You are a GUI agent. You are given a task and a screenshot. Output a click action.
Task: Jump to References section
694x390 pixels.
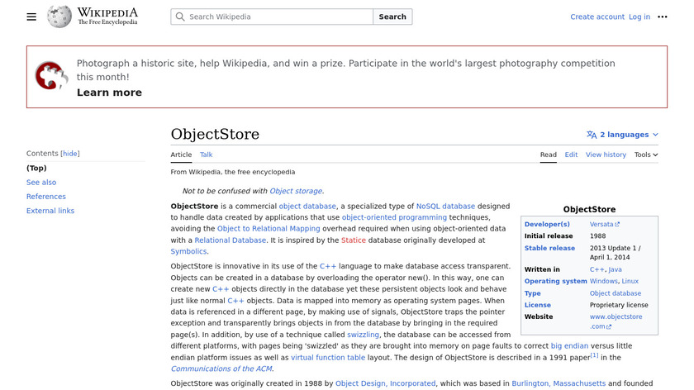tap(46, 197)
